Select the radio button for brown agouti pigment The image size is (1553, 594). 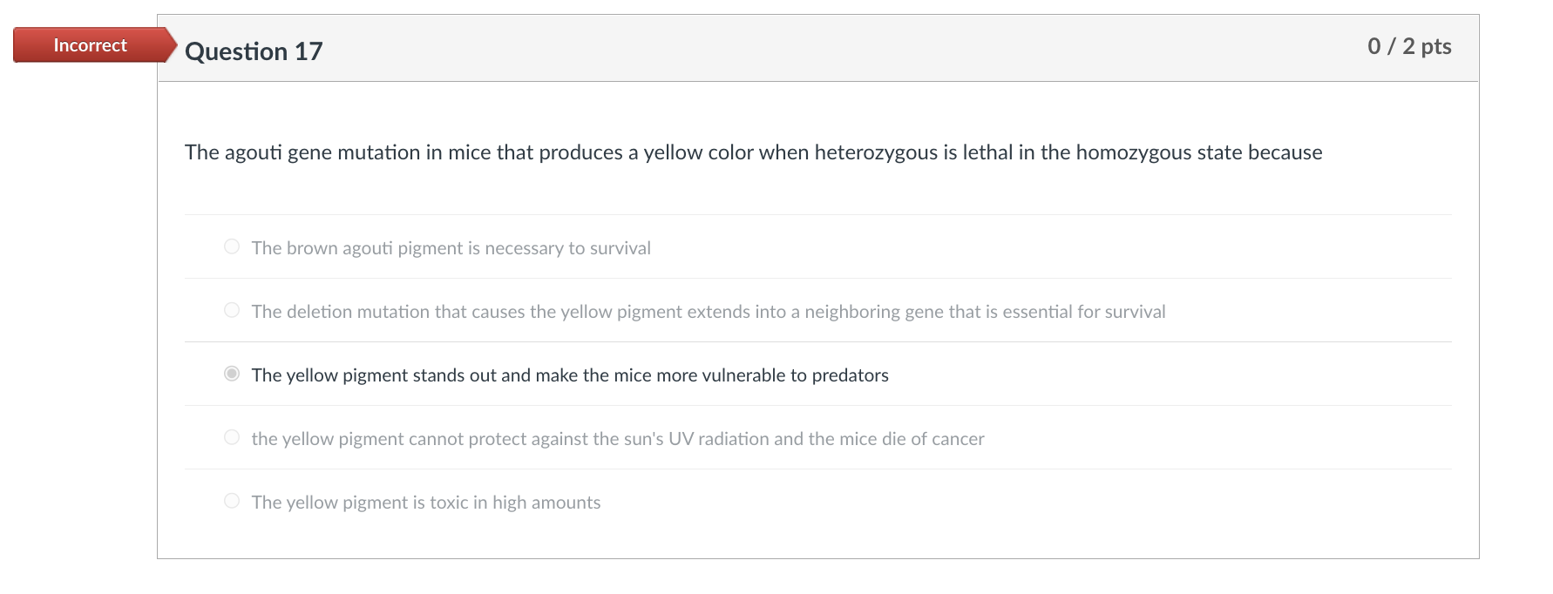(x=232, y=246)
